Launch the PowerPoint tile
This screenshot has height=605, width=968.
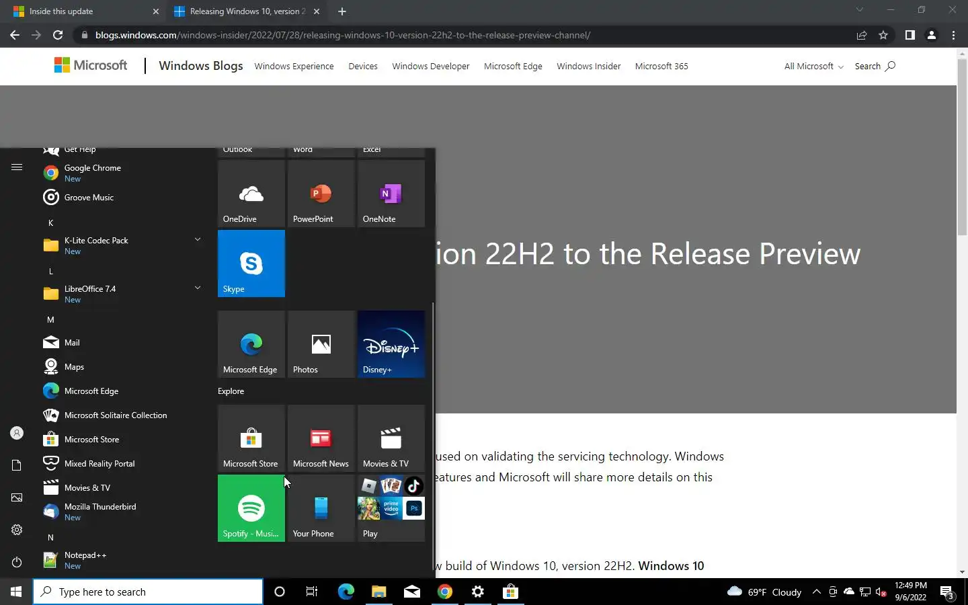point(321,194)
